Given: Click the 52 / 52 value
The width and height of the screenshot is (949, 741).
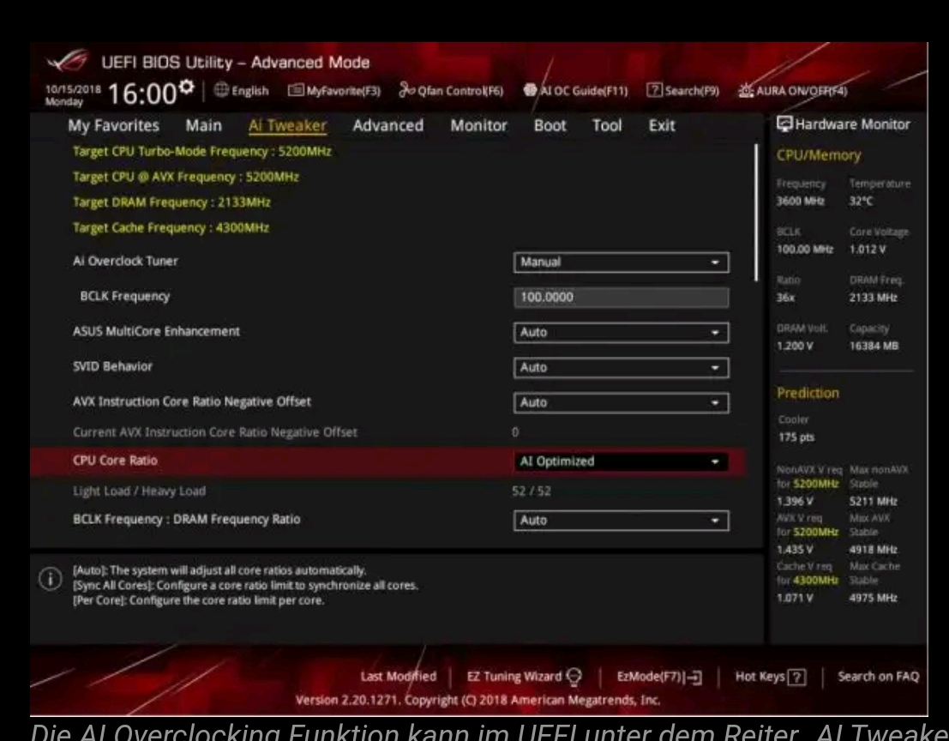Looking at the screenshot, I should coord(532,491).
